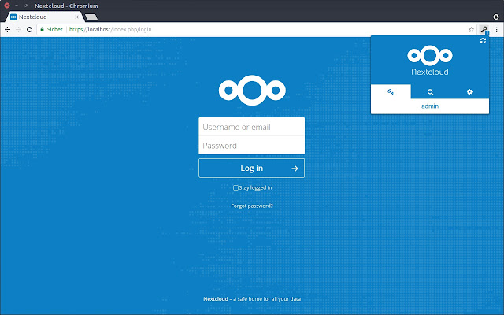Click the browser back arrow
This screenshot has width=504, height=315.
tap(8, 30)
